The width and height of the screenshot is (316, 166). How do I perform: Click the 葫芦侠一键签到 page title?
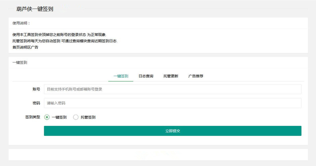click(x=35, y=9)
